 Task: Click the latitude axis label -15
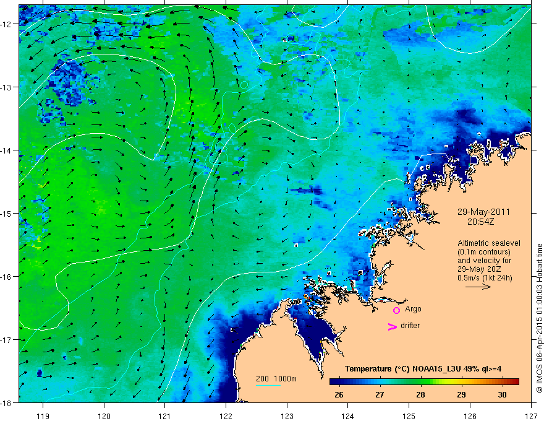pos(6,213)
